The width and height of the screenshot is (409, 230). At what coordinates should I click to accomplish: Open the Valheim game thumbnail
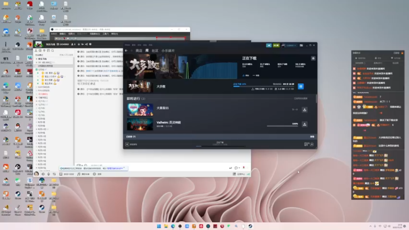click(140, 124)
